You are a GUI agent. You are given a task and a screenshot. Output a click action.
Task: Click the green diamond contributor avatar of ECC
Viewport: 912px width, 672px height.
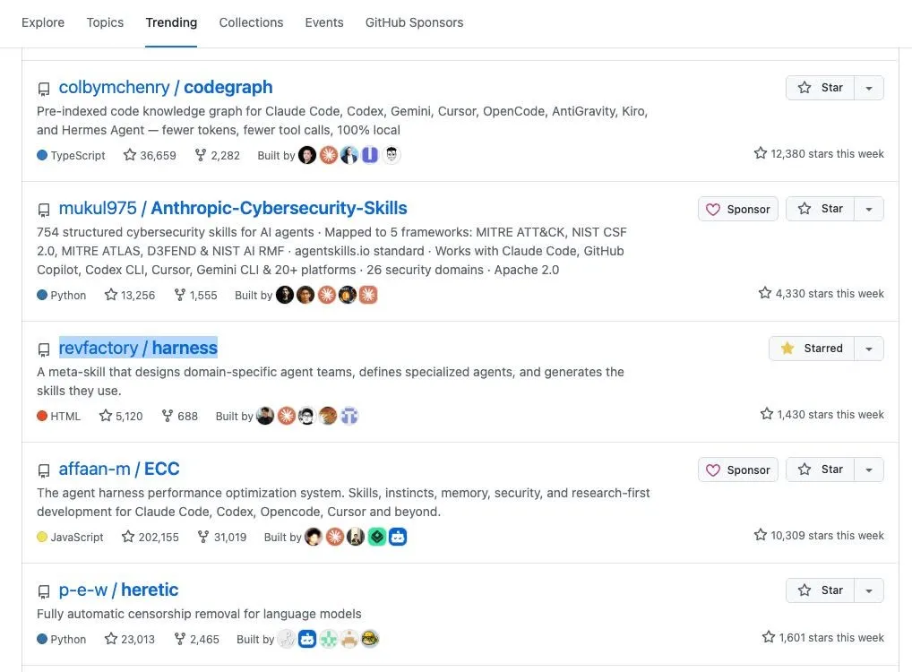377,537
